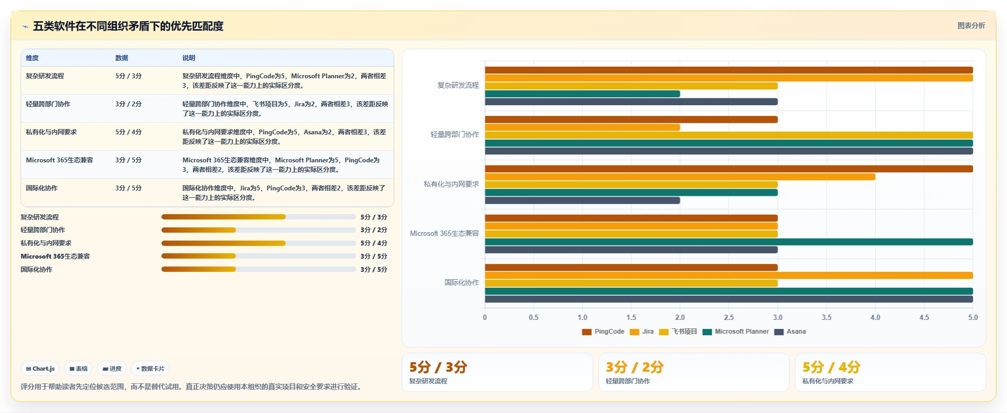Screen dimensions: 1007x413
Task: Click the 私有化与内网要求 progress bar
Action: 258,243
